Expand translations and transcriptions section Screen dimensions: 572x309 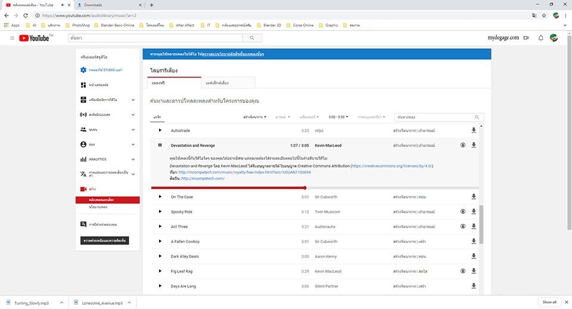(x=133, y=174)
